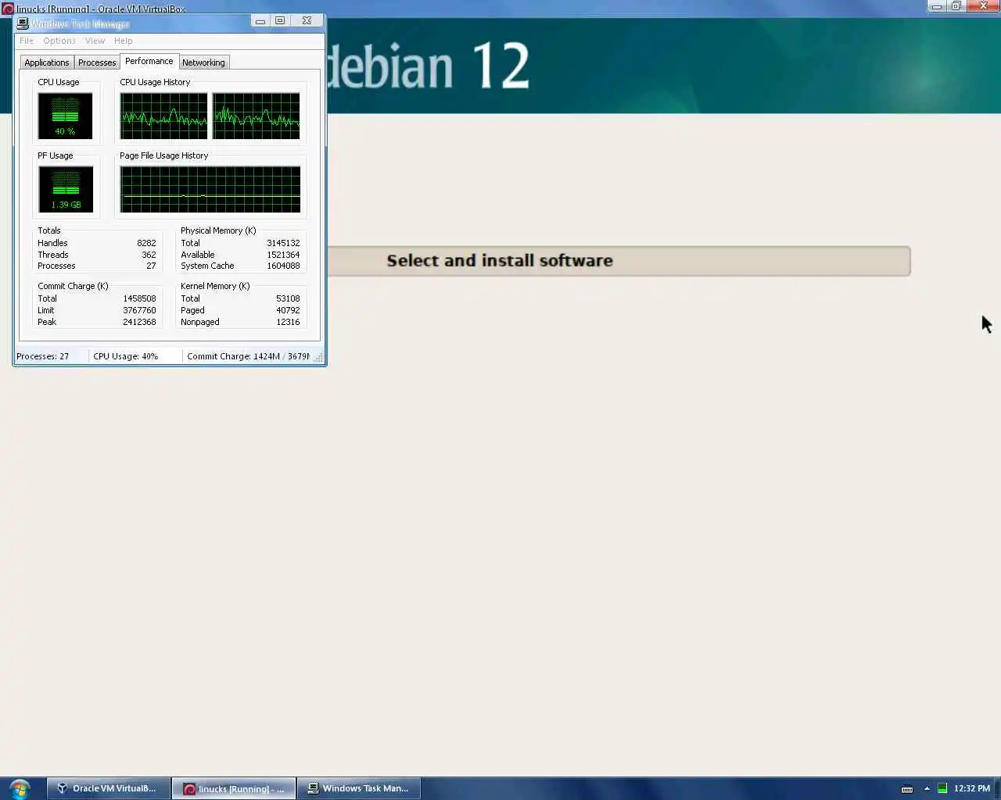Switch to the Networking tab
Image resolution: width=1001 pixels, height=800 pixels.
[x=203, y=62]
